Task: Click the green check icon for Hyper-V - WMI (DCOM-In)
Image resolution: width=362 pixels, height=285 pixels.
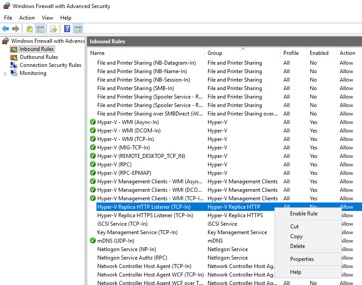Action: 93,130
